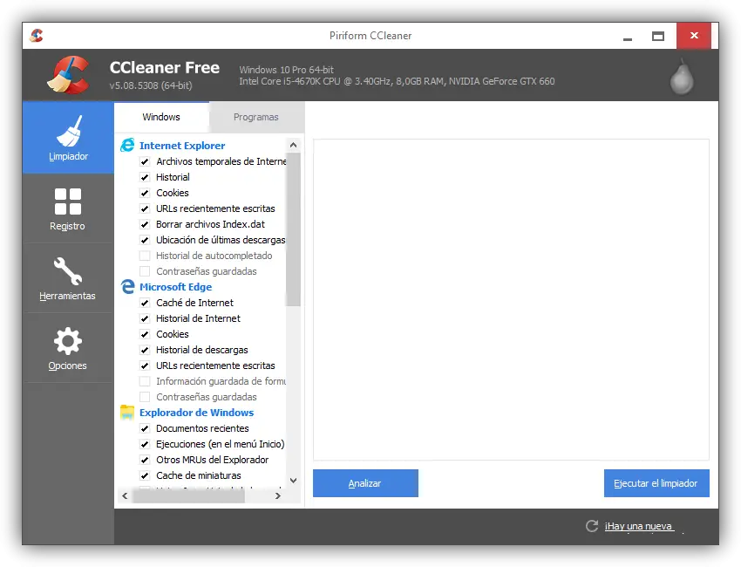Enable Información guardada de formularios
This screenshot has height=567, width=741.
pyautogui.click(x=145, y=381)
